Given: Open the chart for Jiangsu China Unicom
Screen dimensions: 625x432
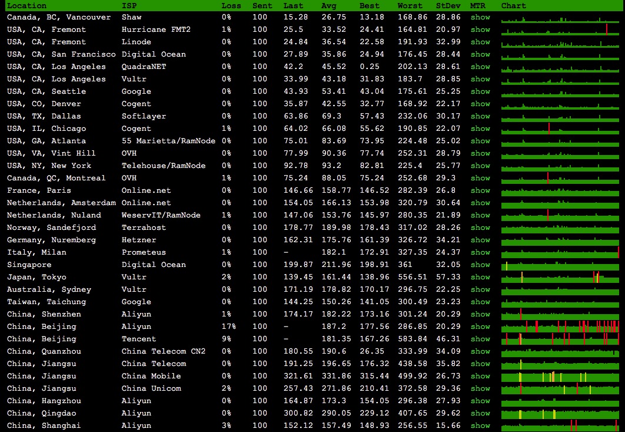Looking at the screenshot, I should 560,388.
